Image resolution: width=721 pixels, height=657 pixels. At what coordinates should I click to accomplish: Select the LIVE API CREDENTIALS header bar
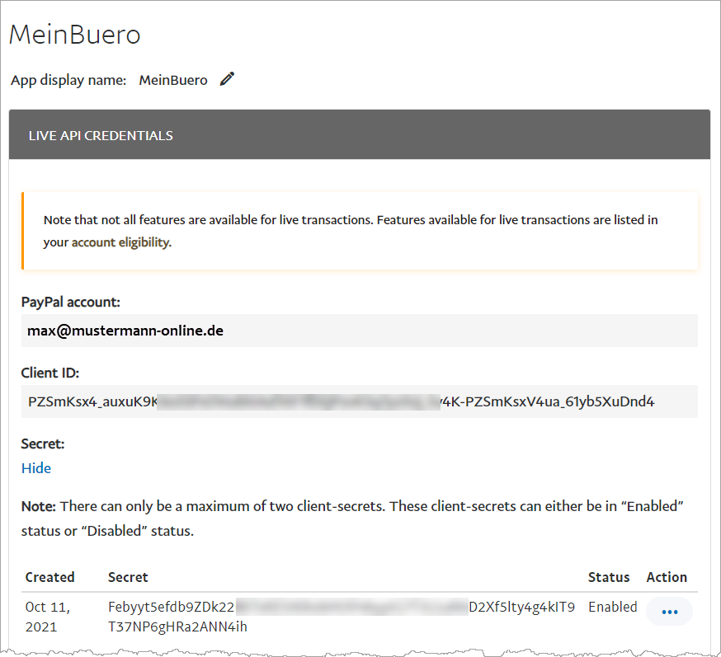[359, 135]
